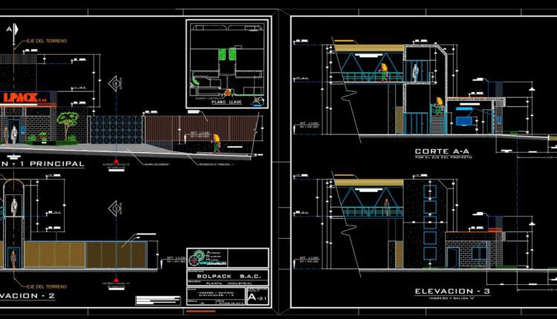Viewport: 557px width, 319px height.
Task: Select the north arrow in the key plan
Action: (258, 100)
